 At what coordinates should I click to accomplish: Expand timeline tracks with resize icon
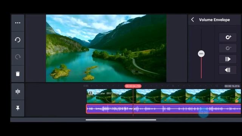(18, 91)
